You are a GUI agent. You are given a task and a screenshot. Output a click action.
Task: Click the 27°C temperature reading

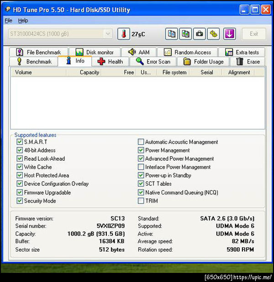(138, 34)
